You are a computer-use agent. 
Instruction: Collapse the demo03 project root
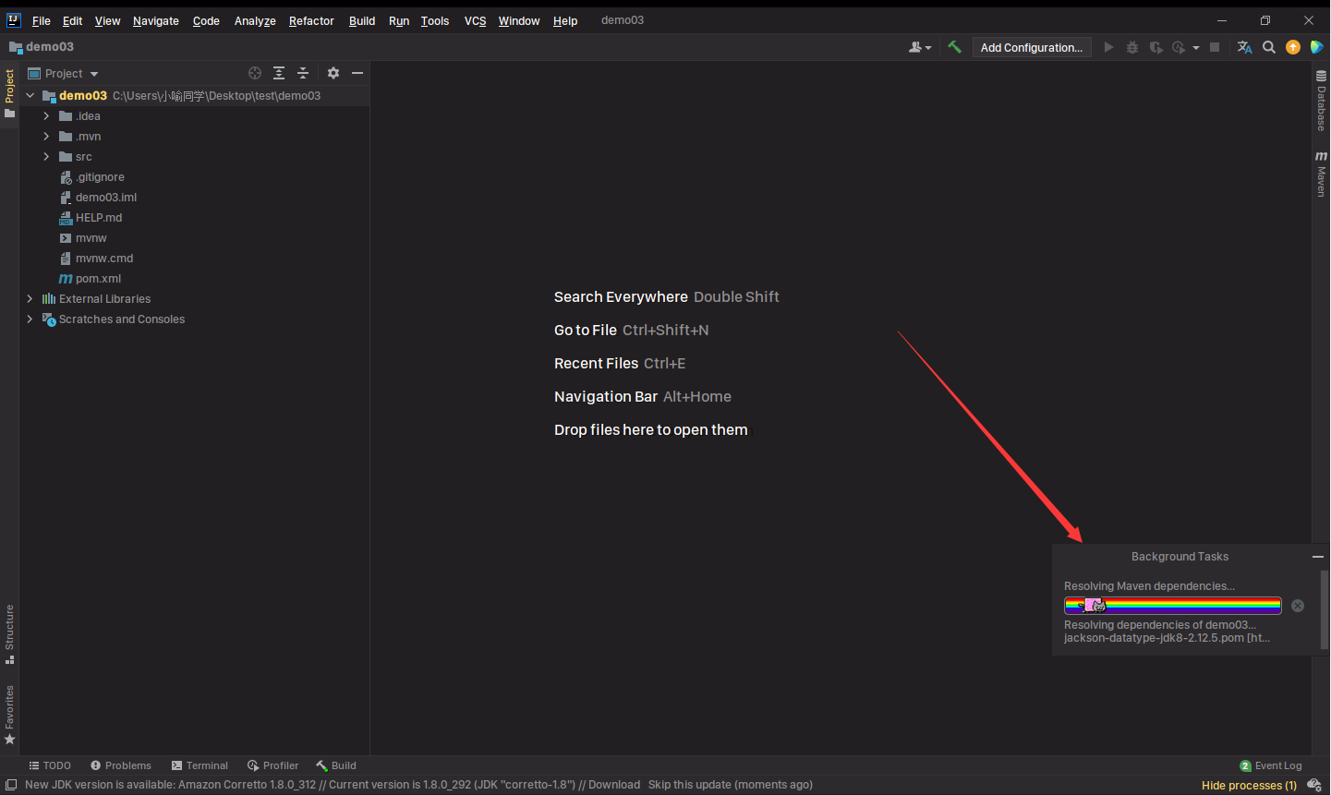pos(30,96)
